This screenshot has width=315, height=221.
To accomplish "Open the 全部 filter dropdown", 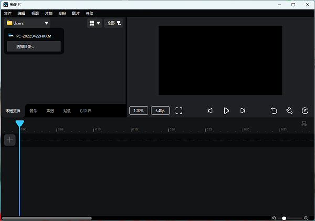I will point(113,23).
